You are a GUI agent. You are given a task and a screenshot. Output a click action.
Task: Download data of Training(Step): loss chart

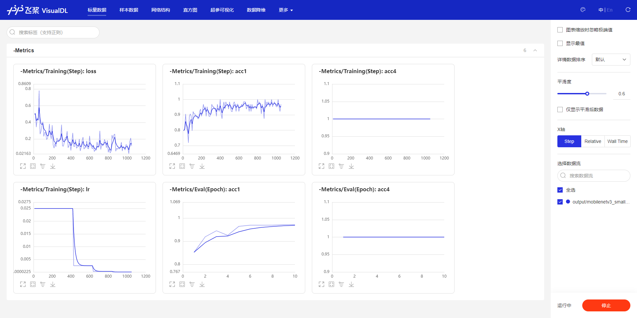click(x=53, y=166)
